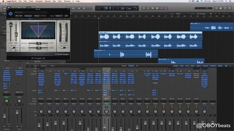Open the mixer Edit dropdown menu

pyautogui.click(x=36, y=66)
